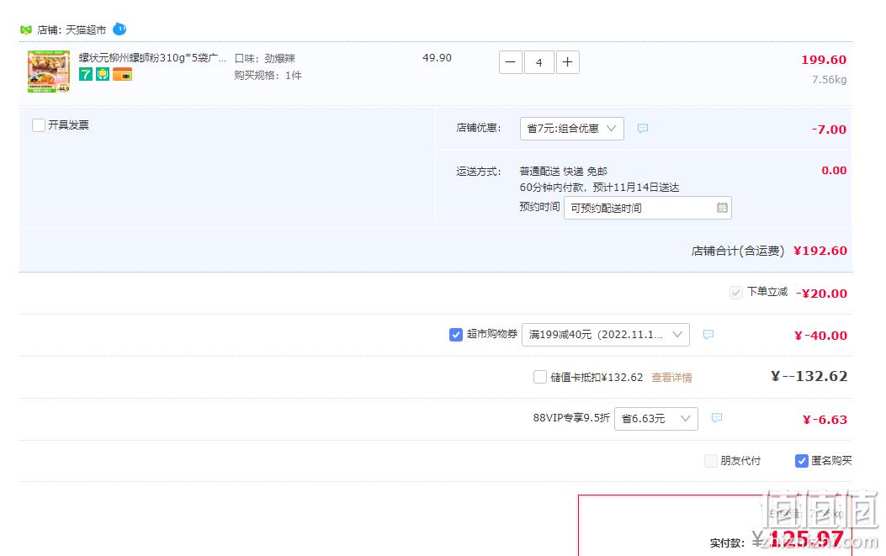Click the comment icon beside the store discount dropdown
The width and height of the screenshot is (886, 556).
click(x=643, y=128)
